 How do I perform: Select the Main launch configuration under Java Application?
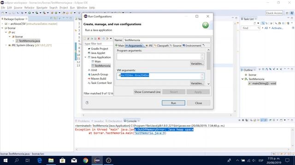tap(96, 61)
